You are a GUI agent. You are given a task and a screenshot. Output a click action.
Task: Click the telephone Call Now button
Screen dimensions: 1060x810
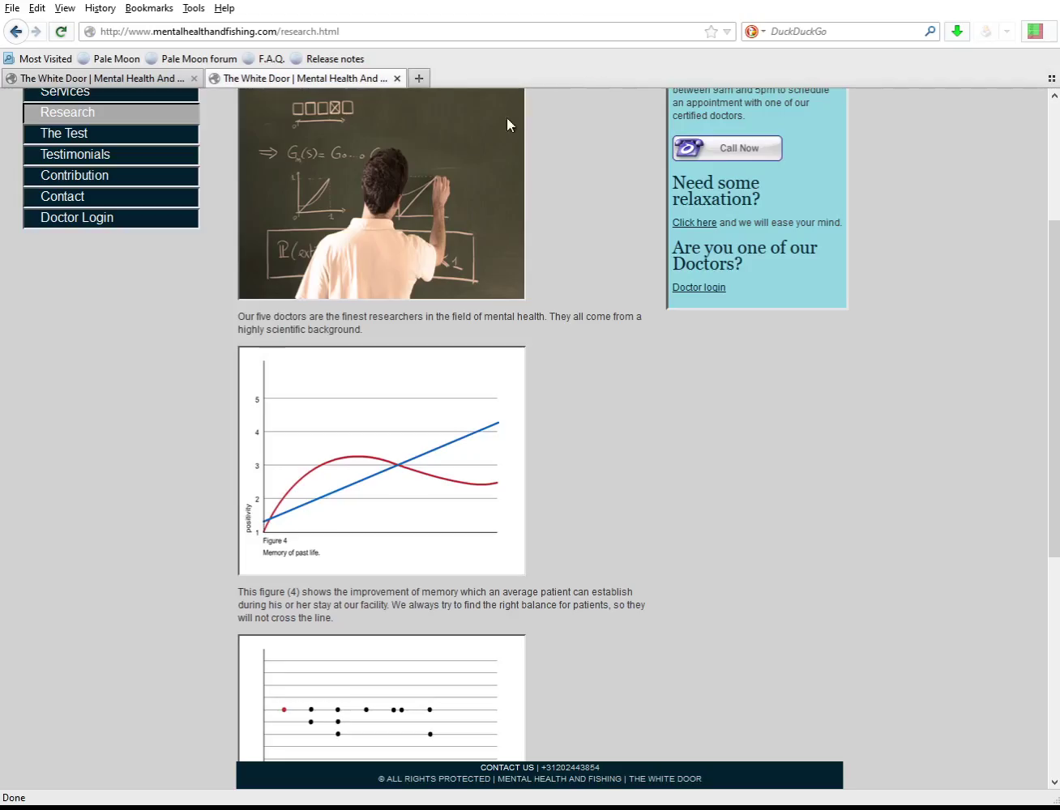click(x=727, y=148)
